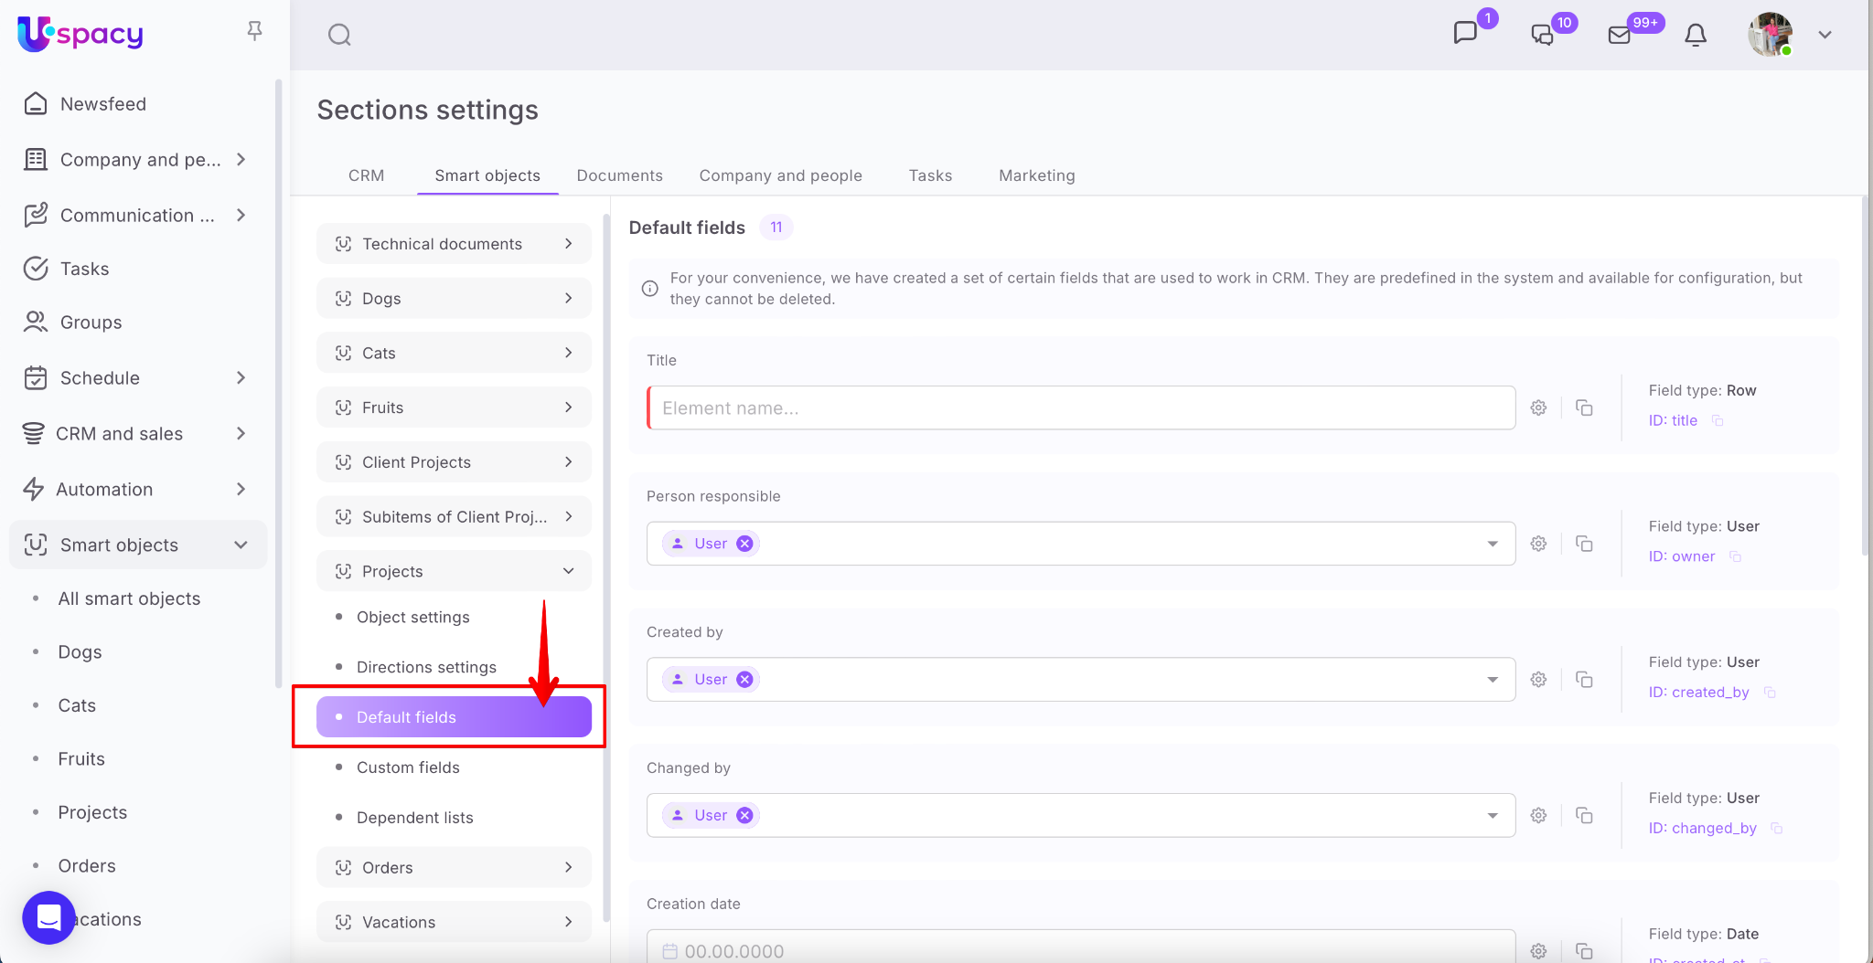This screenshot has width=1873, height=963.
Task: Remove User tag from Created by
Action: click(x=745, y=680)
